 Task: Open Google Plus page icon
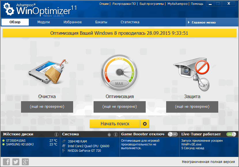pyautogui.click(x=25, y=162)
